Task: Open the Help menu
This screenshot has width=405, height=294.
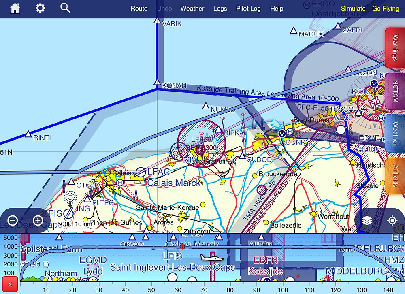Action: click(277, 9)
